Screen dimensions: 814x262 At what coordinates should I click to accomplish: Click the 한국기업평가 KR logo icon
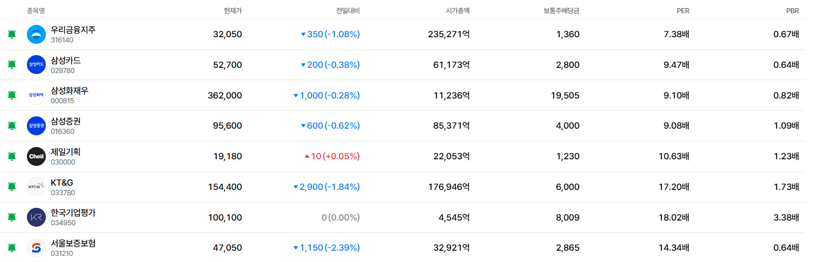pyautogui.click(x=36, y=217)
